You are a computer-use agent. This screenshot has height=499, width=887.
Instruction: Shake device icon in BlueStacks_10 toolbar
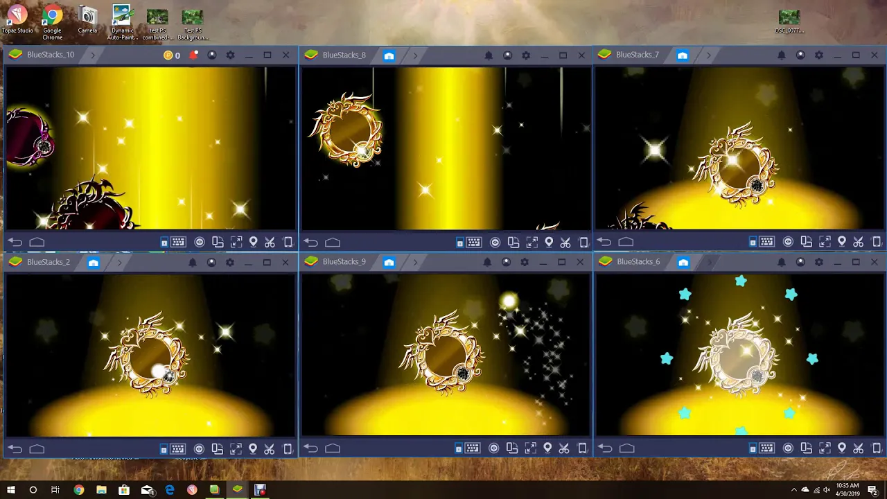pos(288,242)
